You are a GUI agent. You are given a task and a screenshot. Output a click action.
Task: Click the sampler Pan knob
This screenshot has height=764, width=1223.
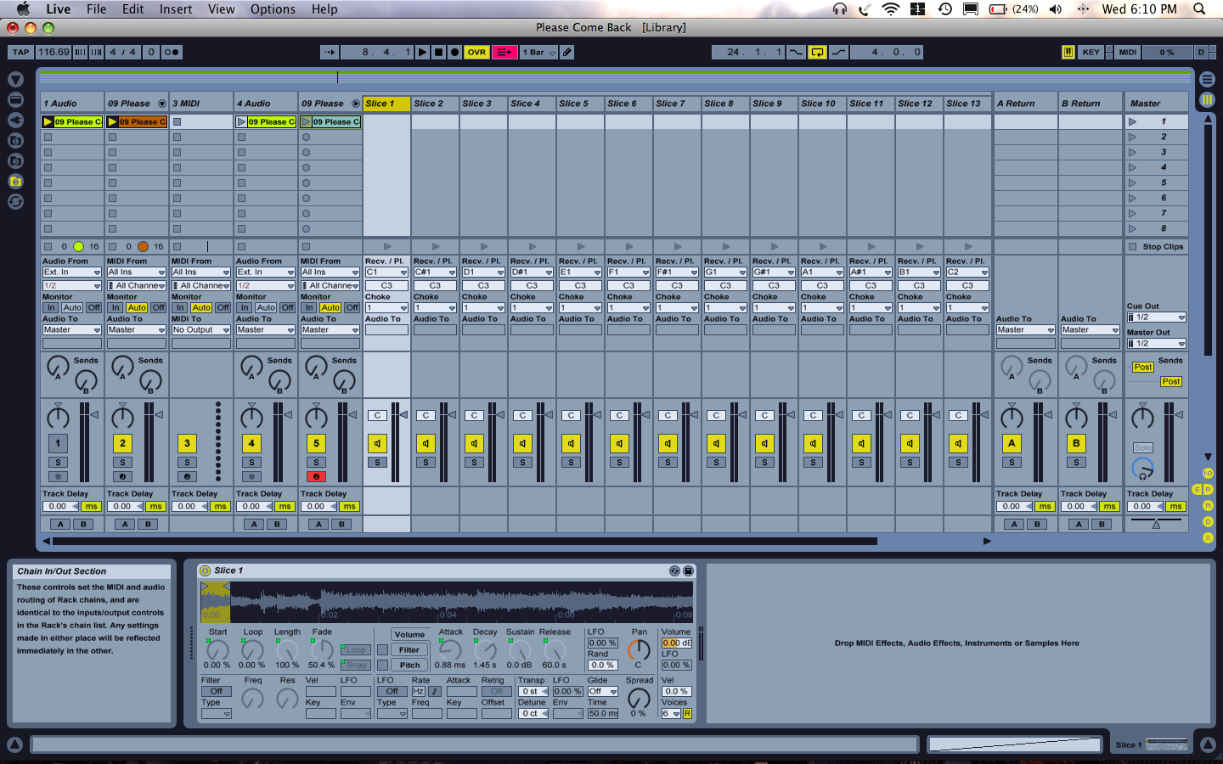[638, 650]
